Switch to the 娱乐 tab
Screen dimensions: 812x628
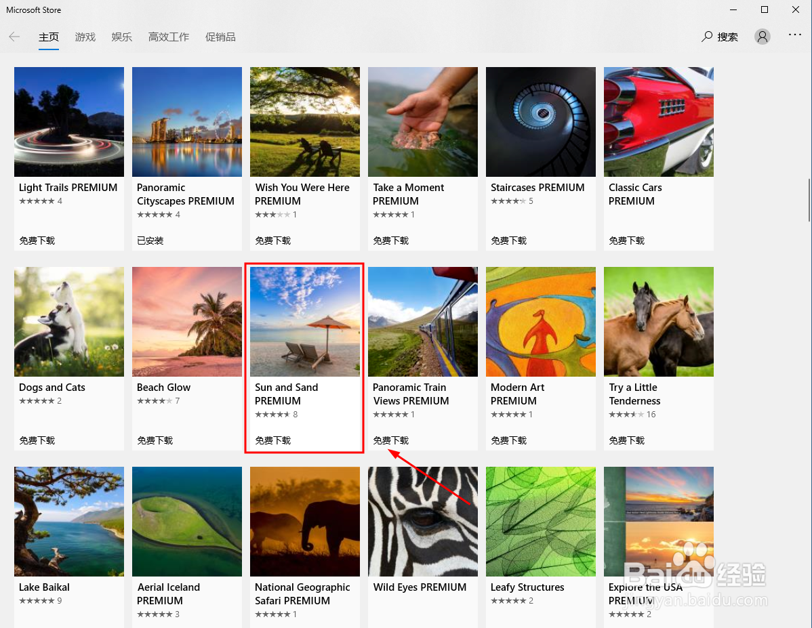121,37
